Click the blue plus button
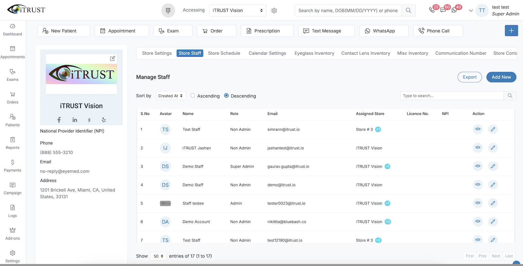 point(511,31)
